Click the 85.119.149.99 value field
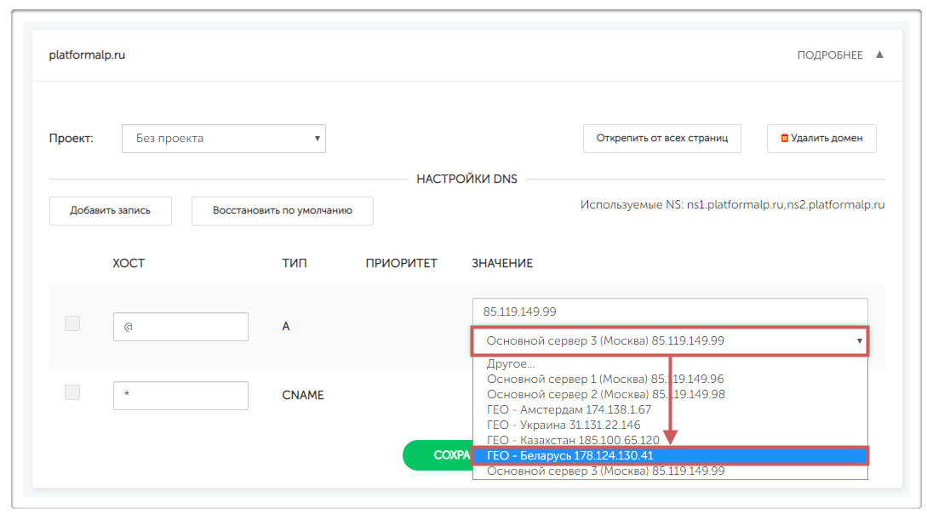The image size is (927, 514). tap(669, 311)
